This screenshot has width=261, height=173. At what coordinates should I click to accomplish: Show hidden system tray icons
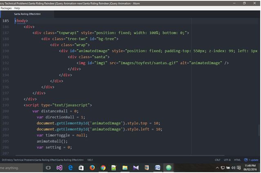(x=217, y=168)
